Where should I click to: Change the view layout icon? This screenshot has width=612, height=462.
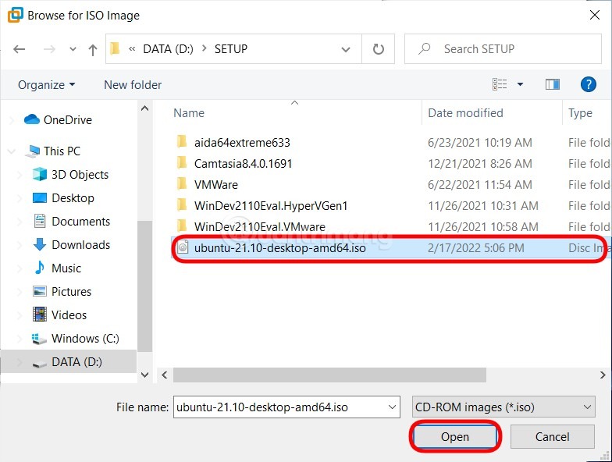[x=500, y=84]
